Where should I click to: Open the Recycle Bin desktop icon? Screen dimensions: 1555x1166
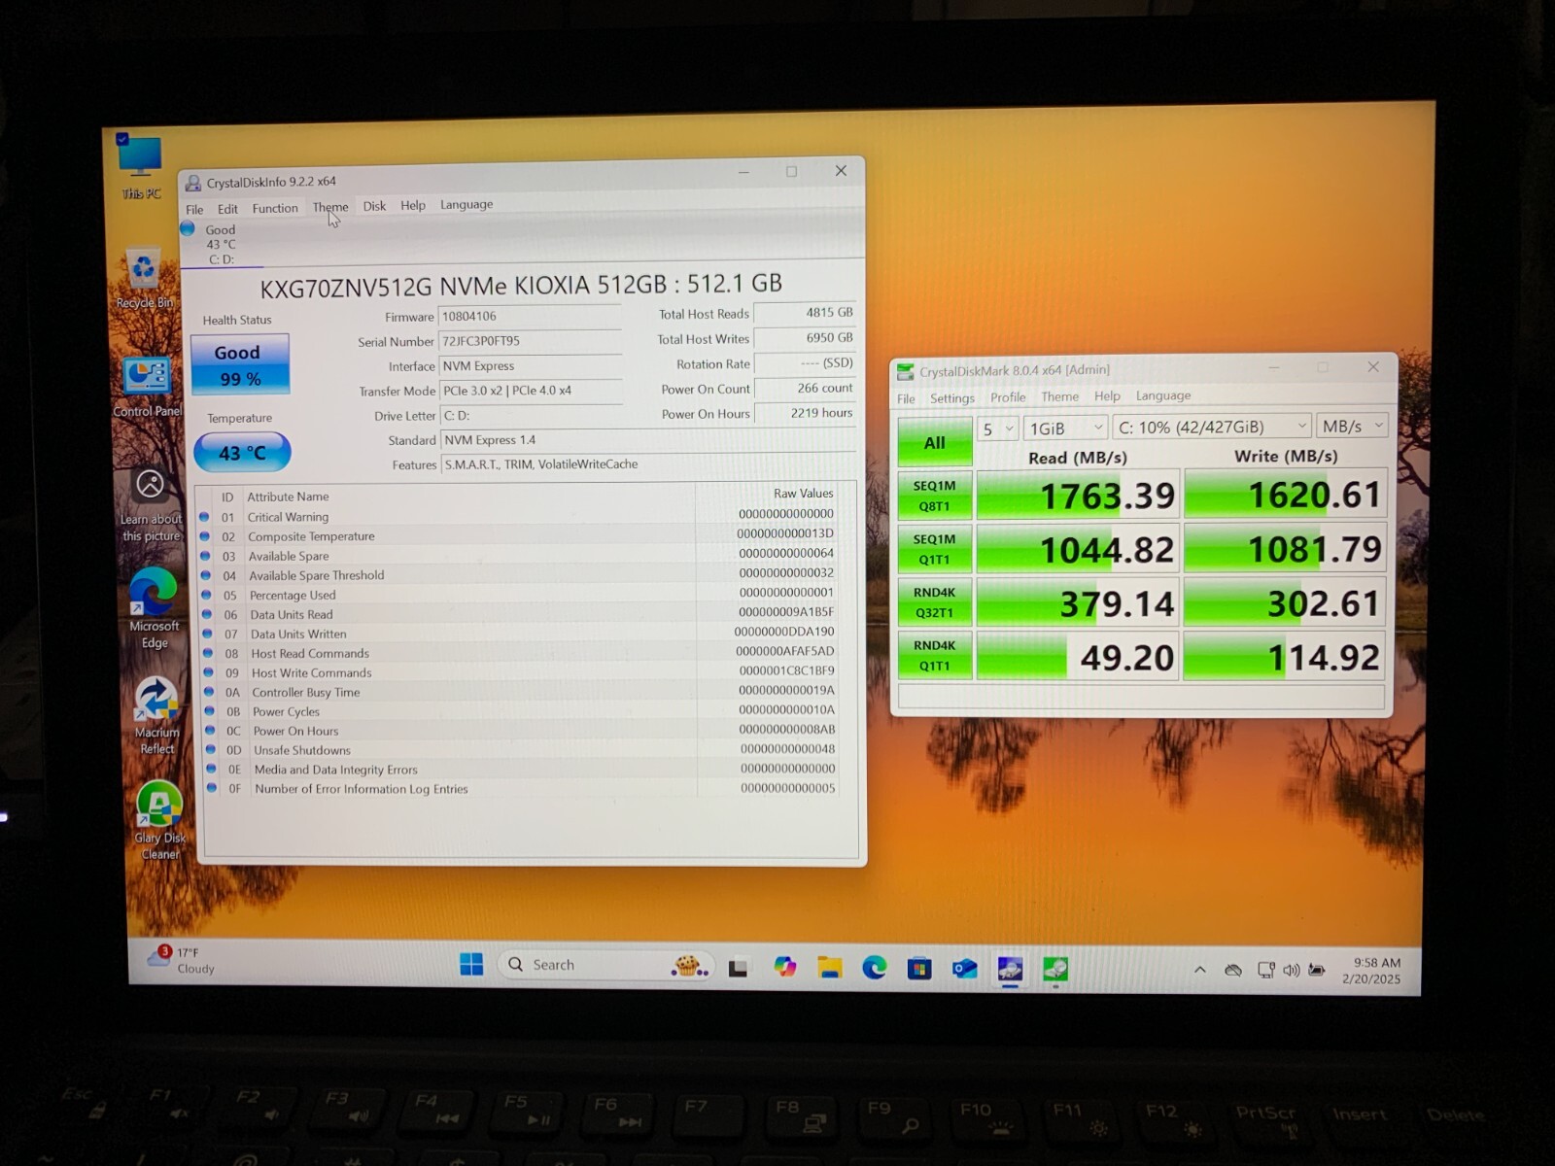pyautogui.click(x=145, y=278)
